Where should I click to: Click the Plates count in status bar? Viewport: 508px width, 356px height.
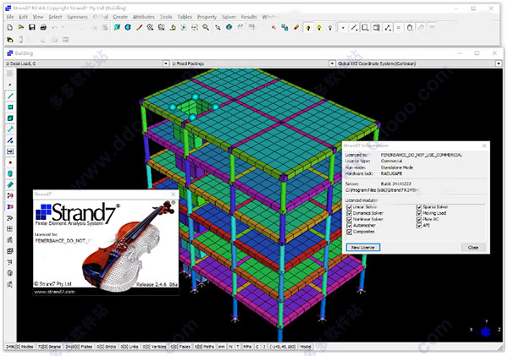point(79,347)
